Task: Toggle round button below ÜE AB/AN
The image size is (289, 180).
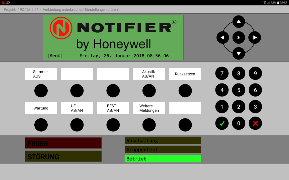Action: [77, 125]
